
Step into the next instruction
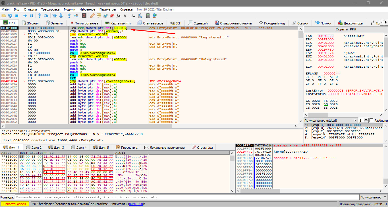[x=40, y=15]
